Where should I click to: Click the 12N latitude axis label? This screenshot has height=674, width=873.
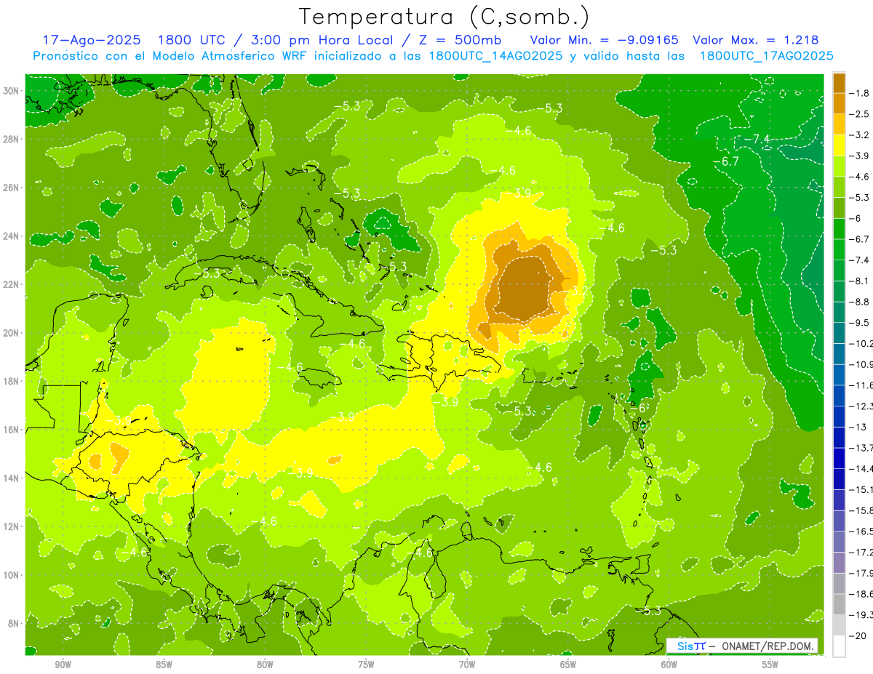[11, 526]
